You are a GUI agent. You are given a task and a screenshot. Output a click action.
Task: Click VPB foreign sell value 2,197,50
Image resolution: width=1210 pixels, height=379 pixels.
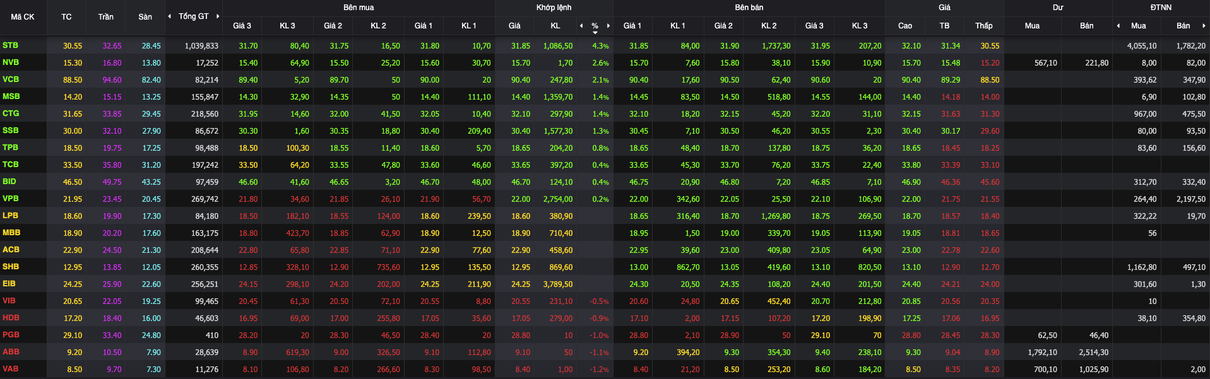pos(1190,199)
